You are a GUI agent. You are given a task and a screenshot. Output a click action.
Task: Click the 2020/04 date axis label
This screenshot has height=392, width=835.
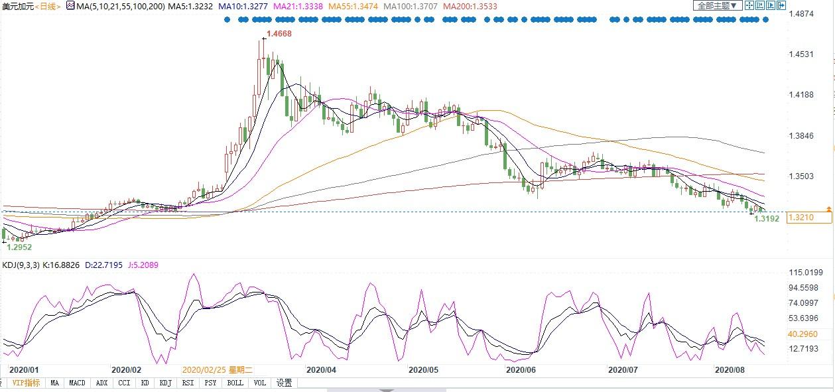tap(321, 369)
